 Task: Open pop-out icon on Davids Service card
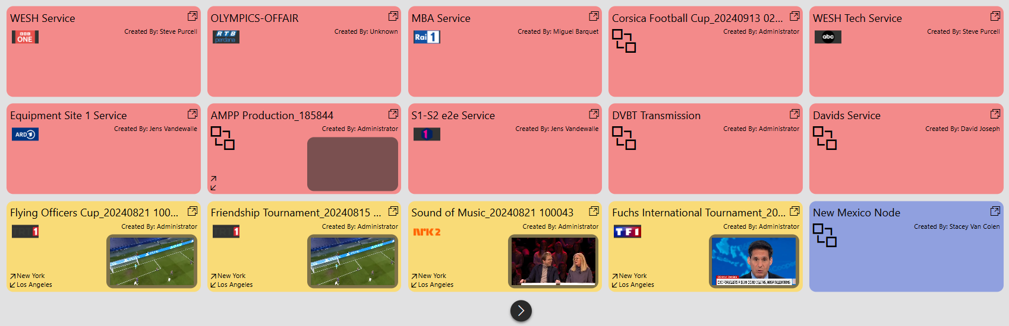(995, 113)
